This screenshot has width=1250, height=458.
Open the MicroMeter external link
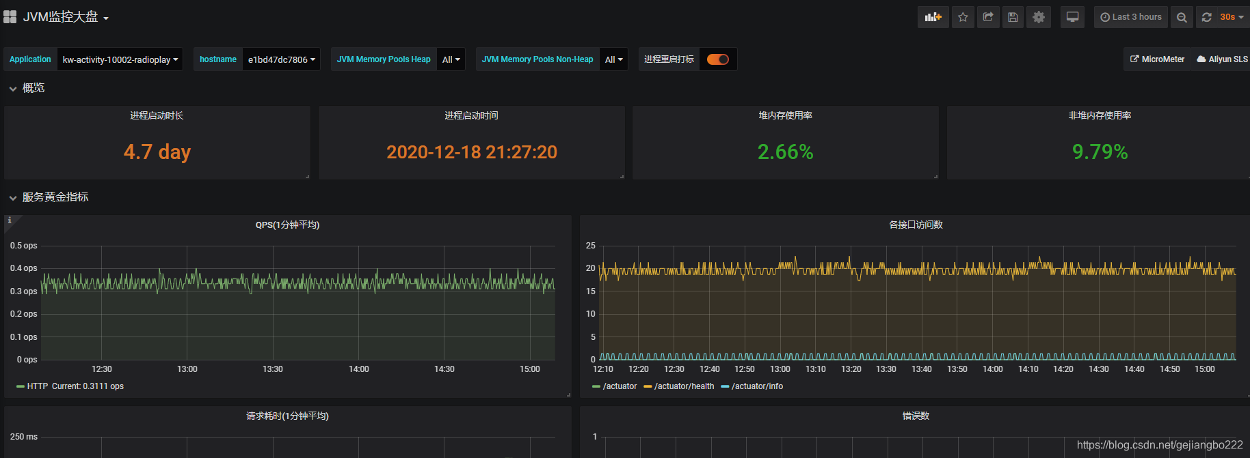pos(1157,59)
